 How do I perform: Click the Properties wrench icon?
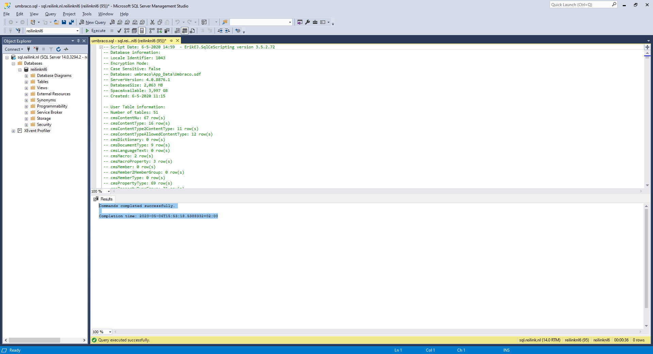tap(307, 22)
